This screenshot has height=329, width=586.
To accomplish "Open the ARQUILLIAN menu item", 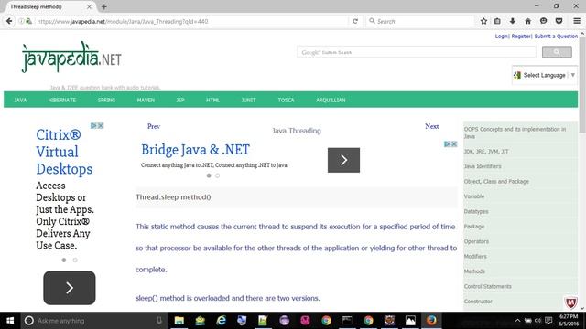I will click(331, 100).
